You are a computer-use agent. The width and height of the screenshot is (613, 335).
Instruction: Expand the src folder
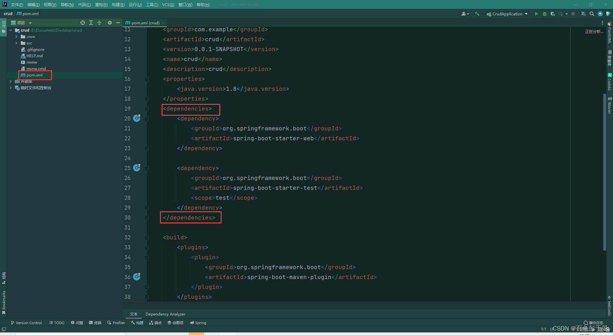(x=16, y=43)
